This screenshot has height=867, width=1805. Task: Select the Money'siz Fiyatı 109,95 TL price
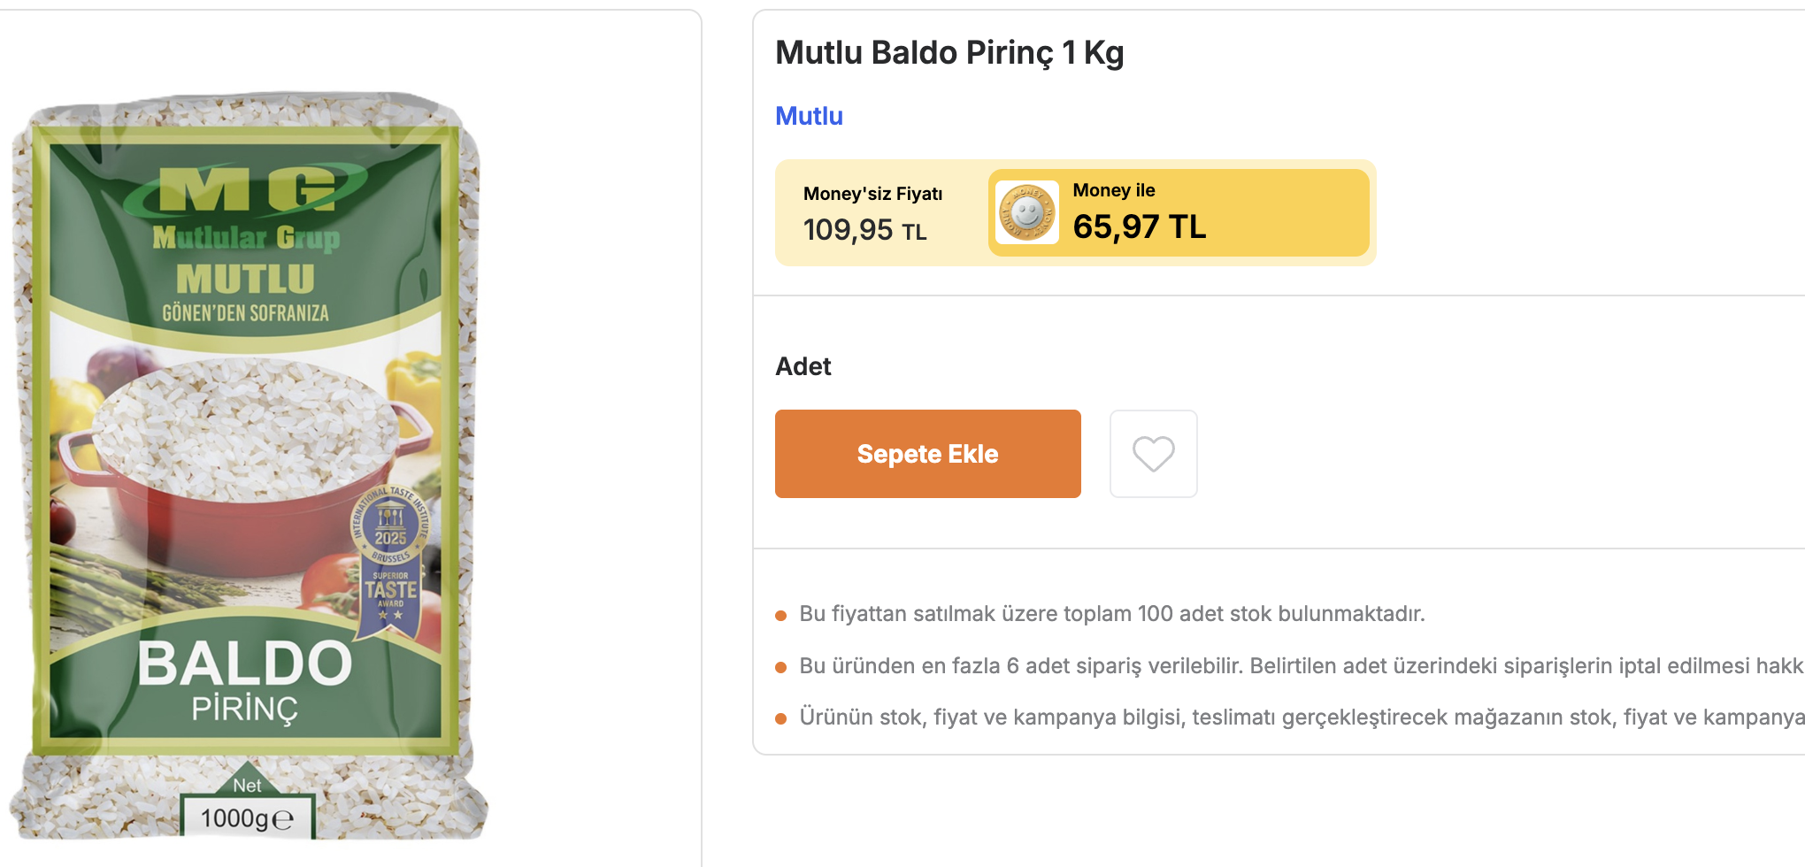coord(864,230)
